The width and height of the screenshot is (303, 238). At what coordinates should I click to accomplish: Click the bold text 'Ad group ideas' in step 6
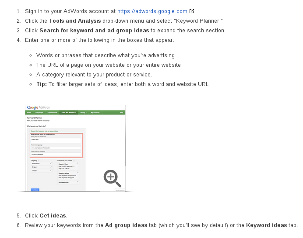pyautogui.click(x=126, y=225)
